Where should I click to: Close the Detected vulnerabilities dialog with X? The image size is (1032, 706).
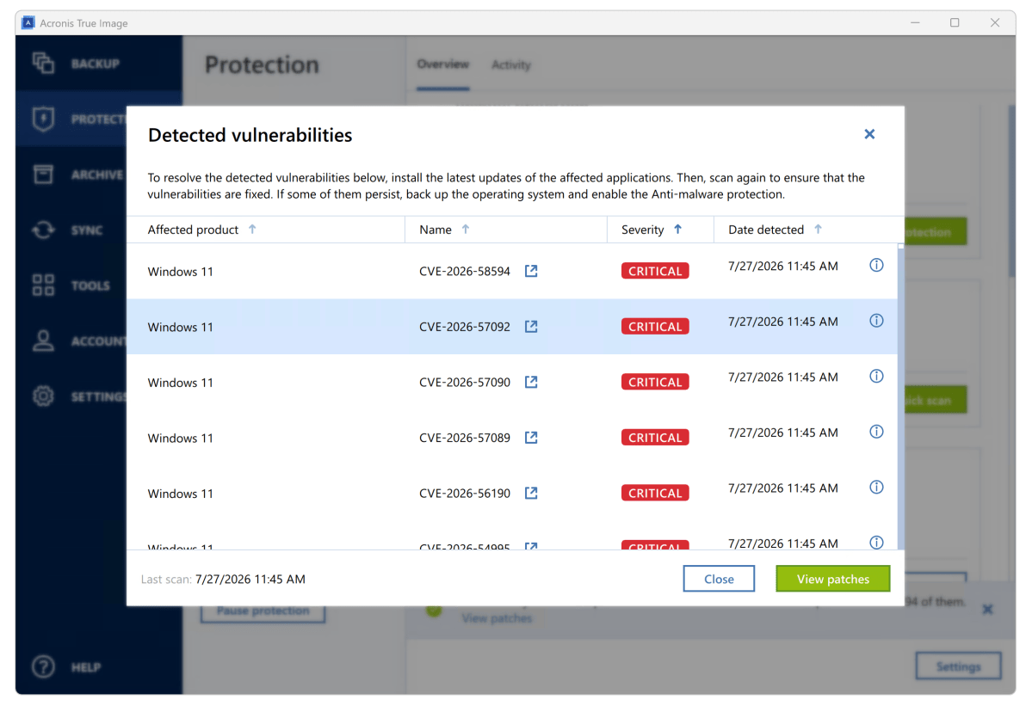click(869, 134)
